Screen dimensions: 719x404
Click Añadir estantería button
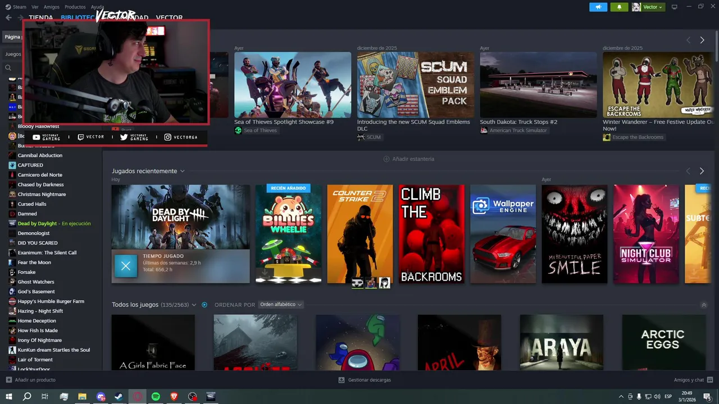point(408,159)
